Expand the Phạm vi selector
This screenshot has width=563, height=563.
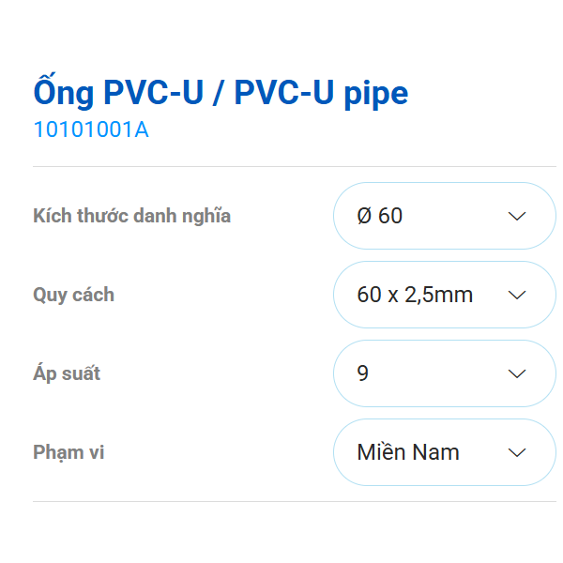click(444, 452)
